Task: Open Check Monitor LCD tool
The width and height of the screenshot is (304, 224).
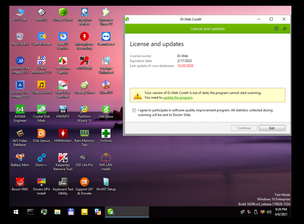Action: pos(41,65)
